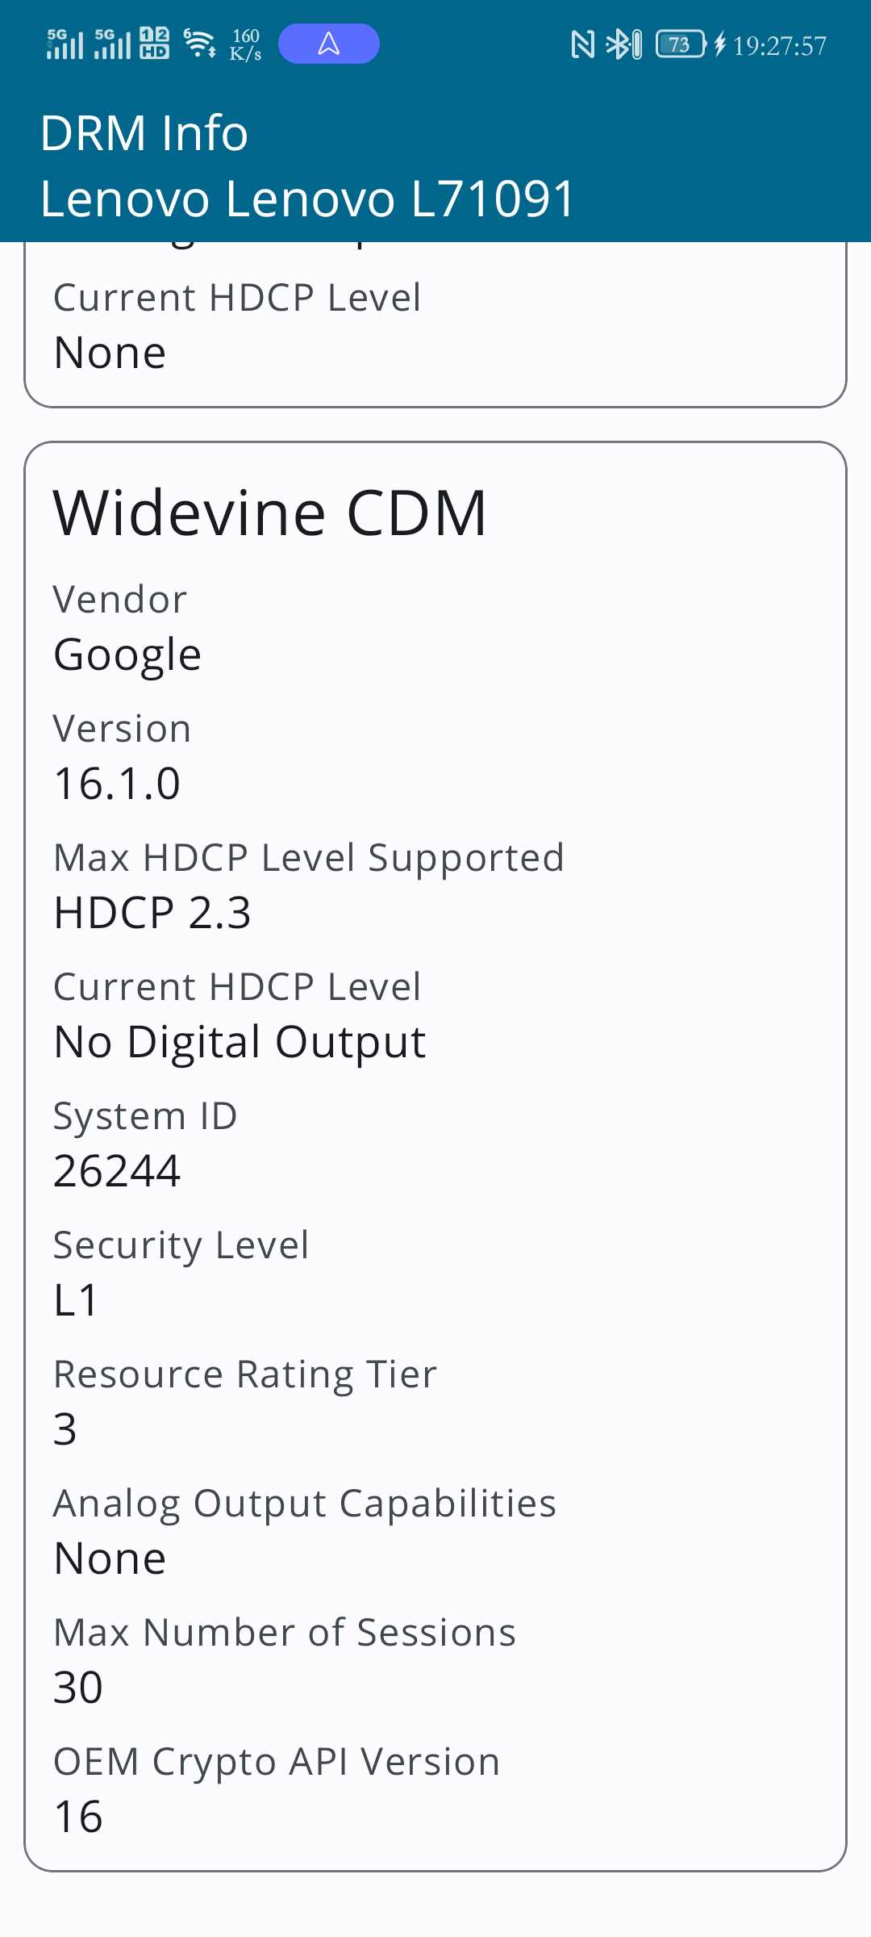Tap the Vendor value Google
Image resolution: width=871 pixels, height=1937 pixels.
pyautogui.click(x=127, y=655)
